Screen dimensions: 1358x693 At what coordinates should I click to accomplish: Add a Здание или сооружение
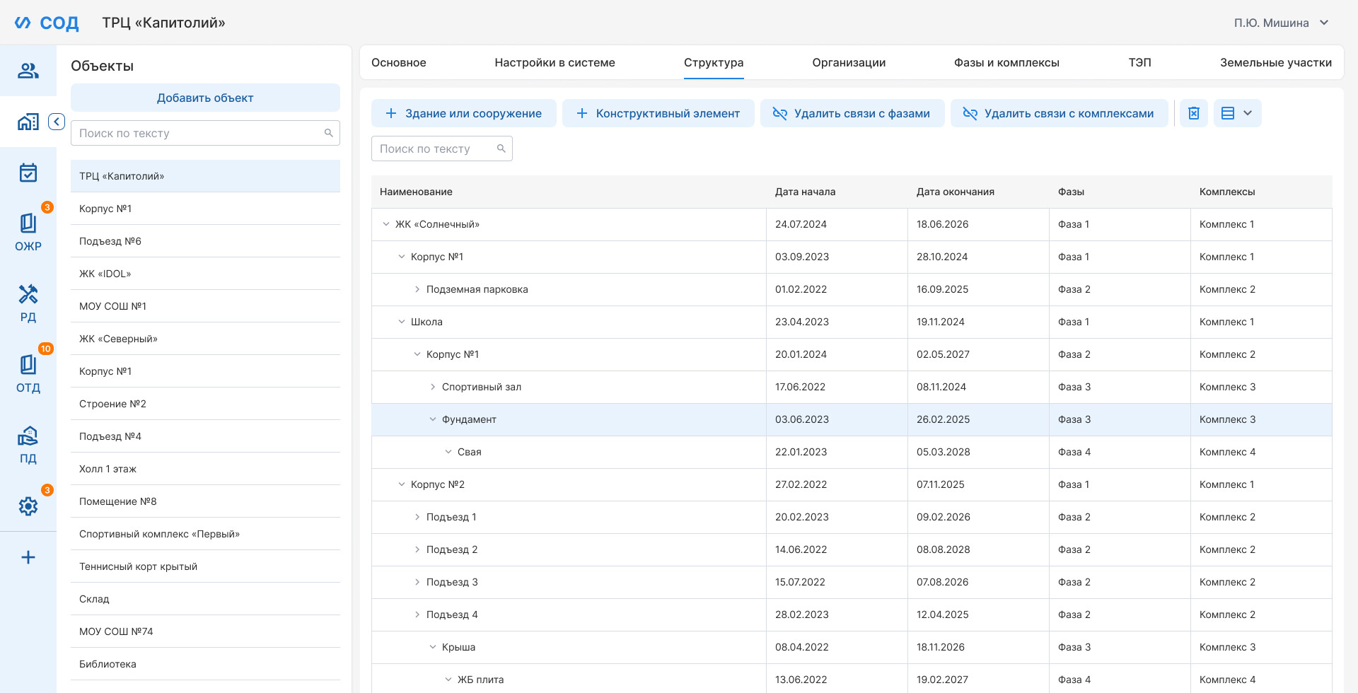pyautogui.click(x=464, y=113)
